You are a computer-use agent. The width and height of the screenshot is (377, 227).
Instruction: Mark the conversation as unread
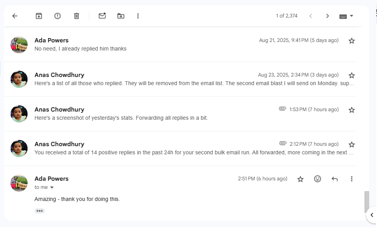coord(102,16)
